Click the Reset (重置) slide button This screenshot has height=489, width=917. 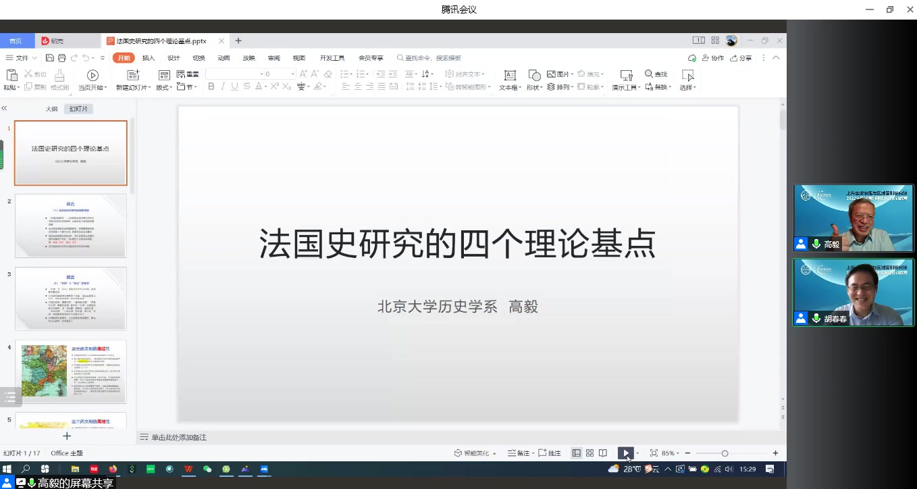[x=188, y=74]
